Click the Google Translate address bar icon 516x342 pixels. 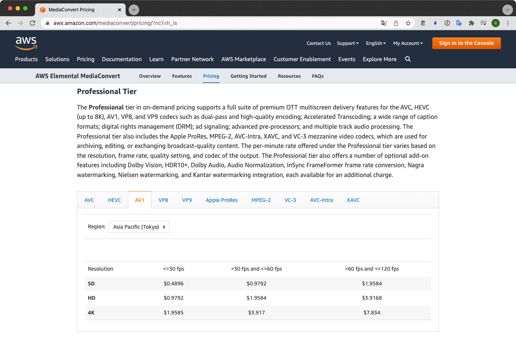click(x=384, y=23)
